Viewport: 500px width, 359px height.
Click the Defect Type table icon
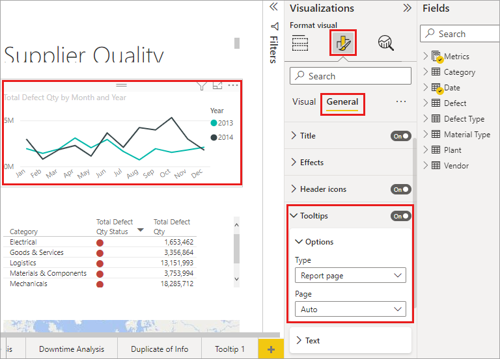coord(436,118)
